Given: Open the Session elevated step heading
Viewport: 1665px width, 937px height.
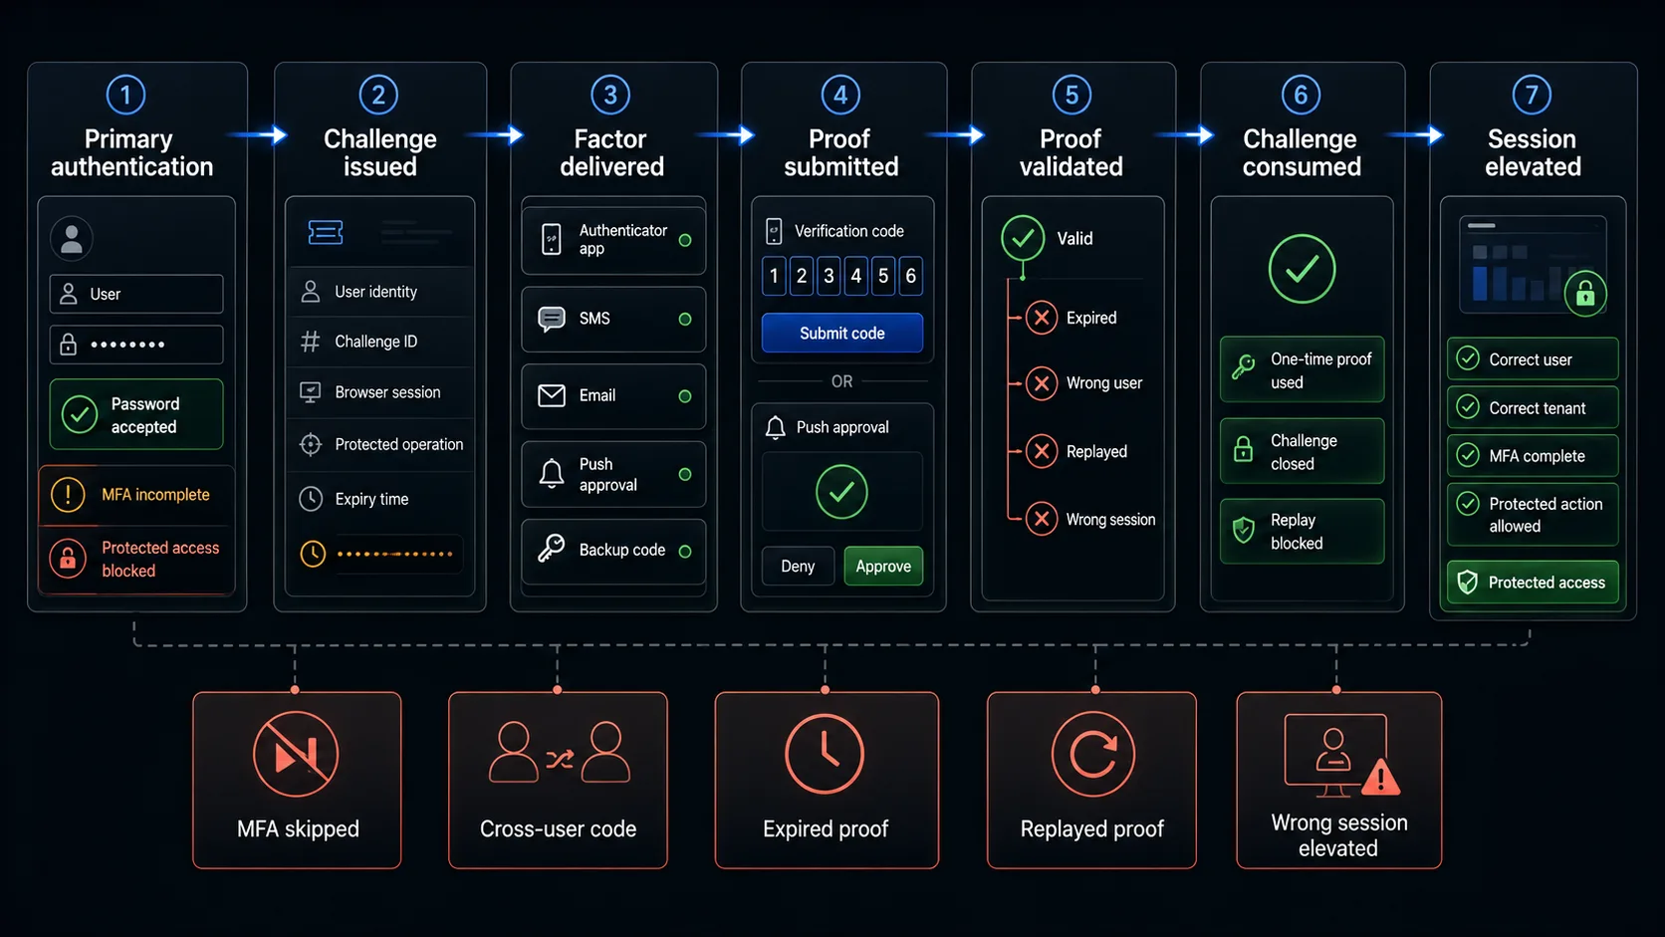Looking at the screenshot, I should coord(1533,152).
